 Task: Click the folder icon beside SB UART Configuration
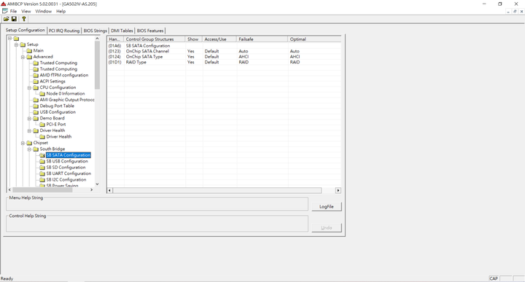click(x=42, y=173)
